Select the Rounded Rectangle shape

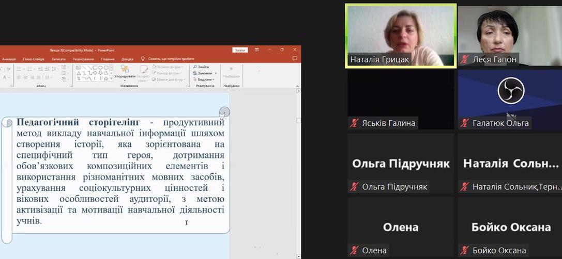click(106, 68)
